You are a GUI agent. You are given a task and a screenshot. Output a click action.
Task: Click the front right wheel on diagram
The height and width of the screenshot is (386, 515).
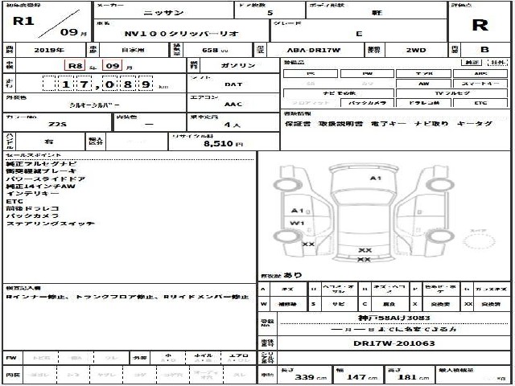440,184
